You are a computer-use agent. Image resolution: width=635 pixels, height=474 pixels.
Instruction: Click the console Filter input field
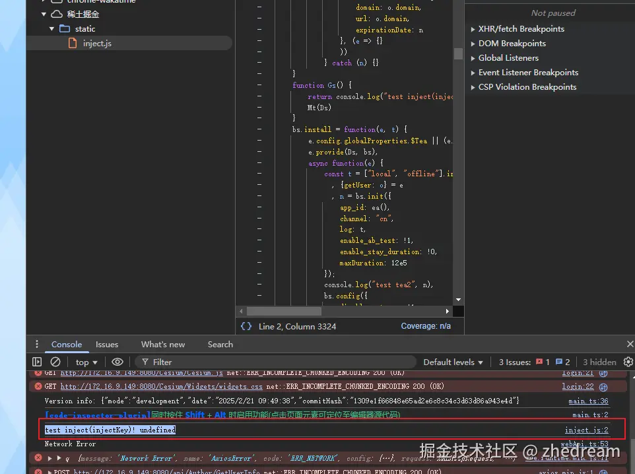point(277,362)
